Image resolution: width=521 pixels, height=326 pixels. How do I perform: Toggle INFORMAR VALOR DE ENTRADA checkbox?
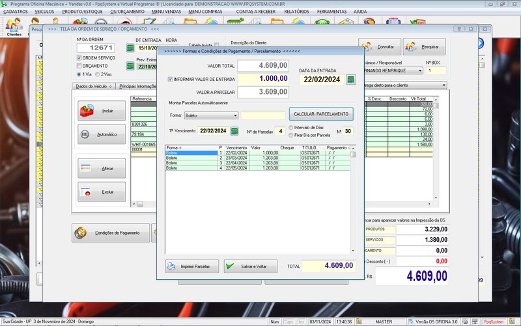click(x=170, y=79)
